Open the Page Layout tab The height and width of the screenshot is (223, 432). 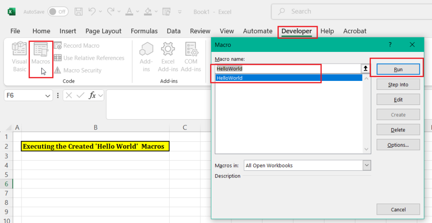pyautogui.click(x=103, y=31)
